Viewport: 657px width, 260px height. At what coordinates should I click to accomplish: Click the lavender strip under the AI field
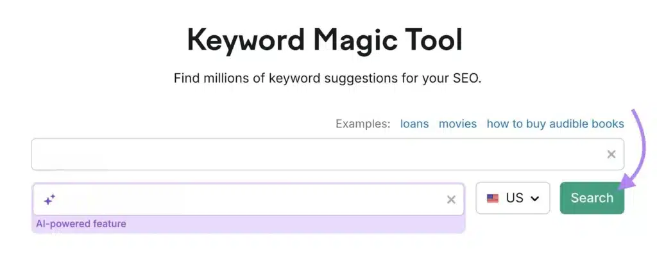click(x=248, y=224)
